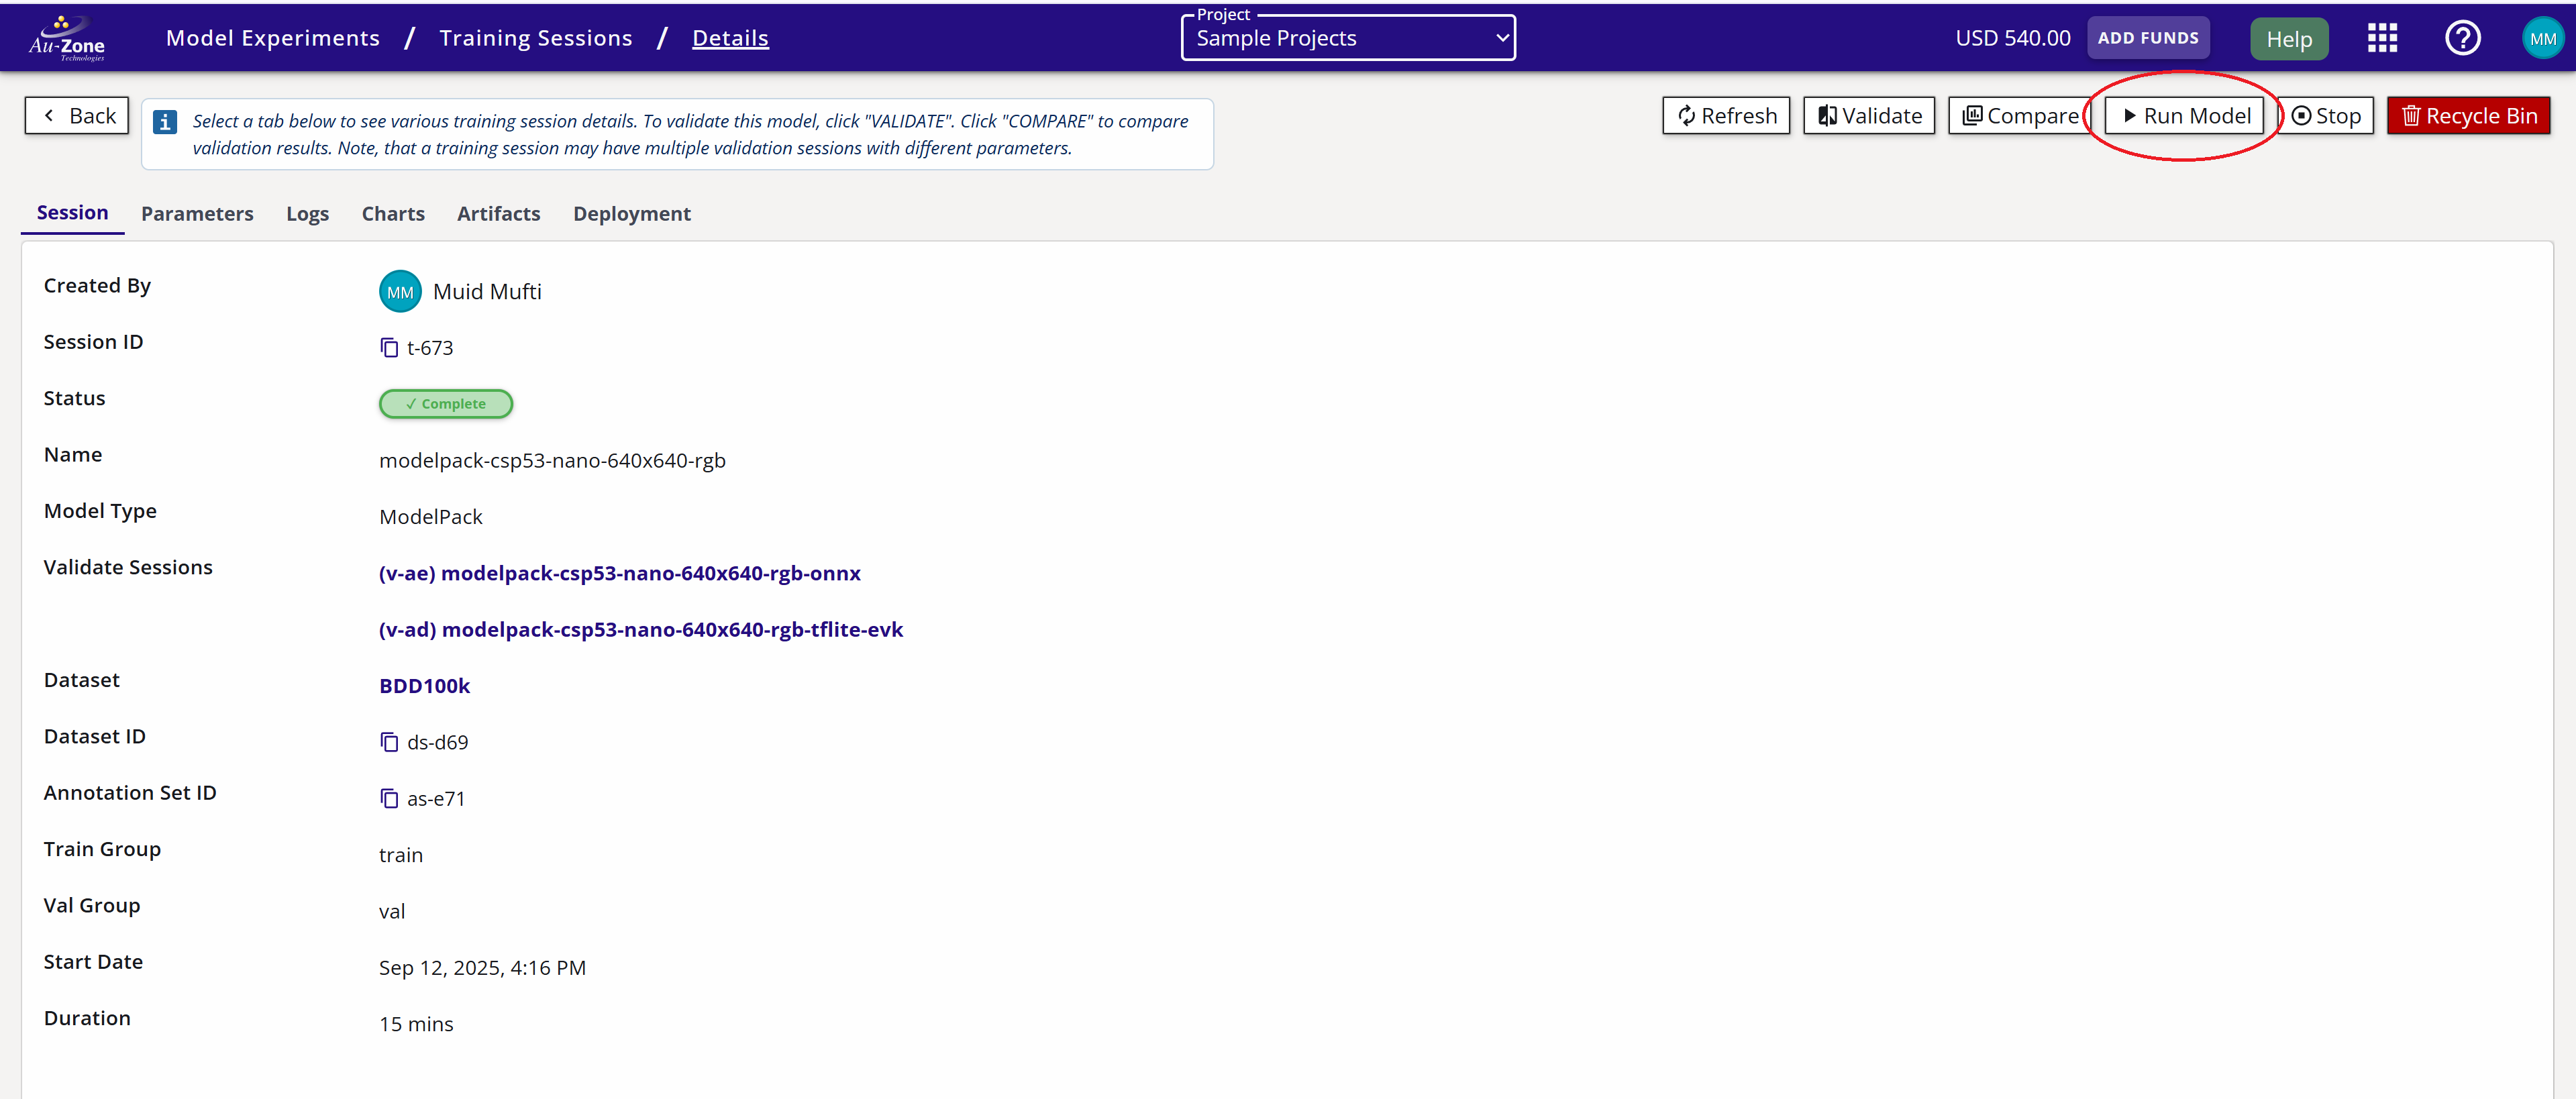
Task: Open the v-ae onnx validate session link
Action: click(619, 573)
